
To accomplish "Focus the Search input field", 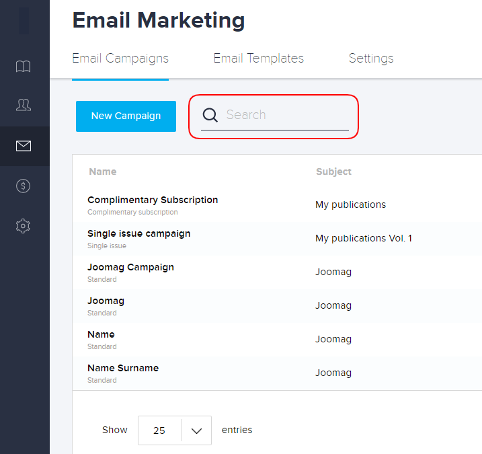I will [286, 115].
